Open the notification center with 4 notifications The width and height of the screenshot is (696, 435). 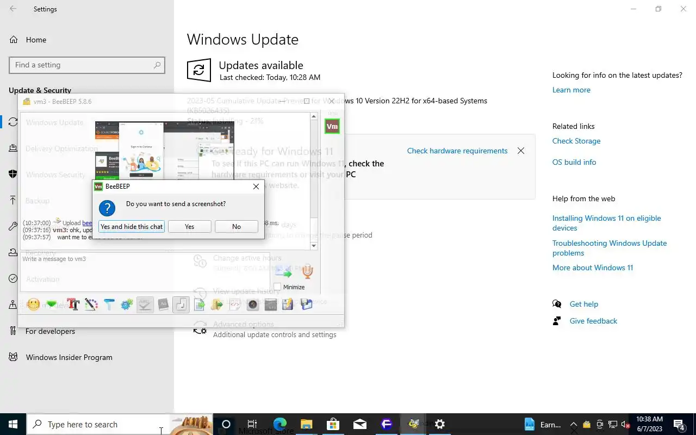(679, 425)
